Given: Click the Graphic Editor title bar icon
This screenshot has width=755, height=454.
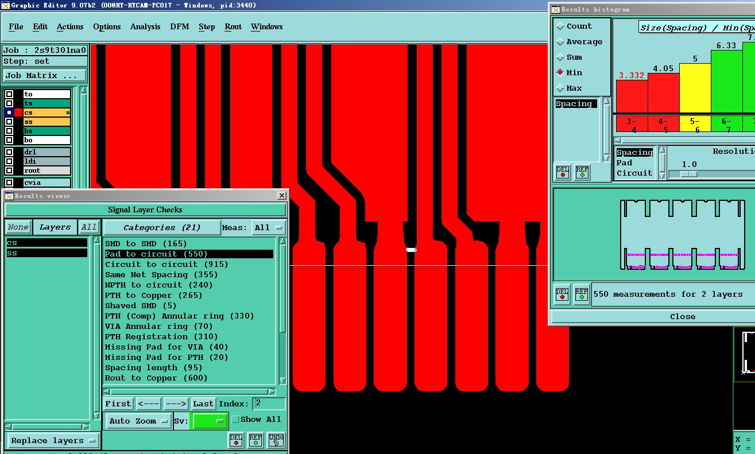Looking at the screenshot, I should 6,5.
